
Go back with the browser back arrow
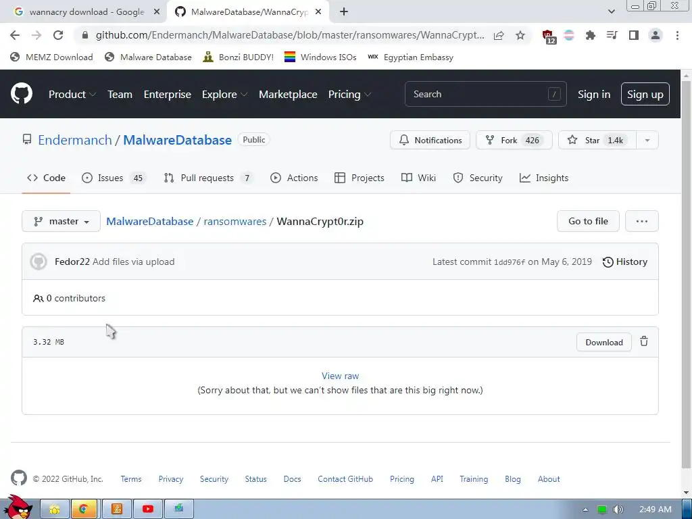(15, 35)
